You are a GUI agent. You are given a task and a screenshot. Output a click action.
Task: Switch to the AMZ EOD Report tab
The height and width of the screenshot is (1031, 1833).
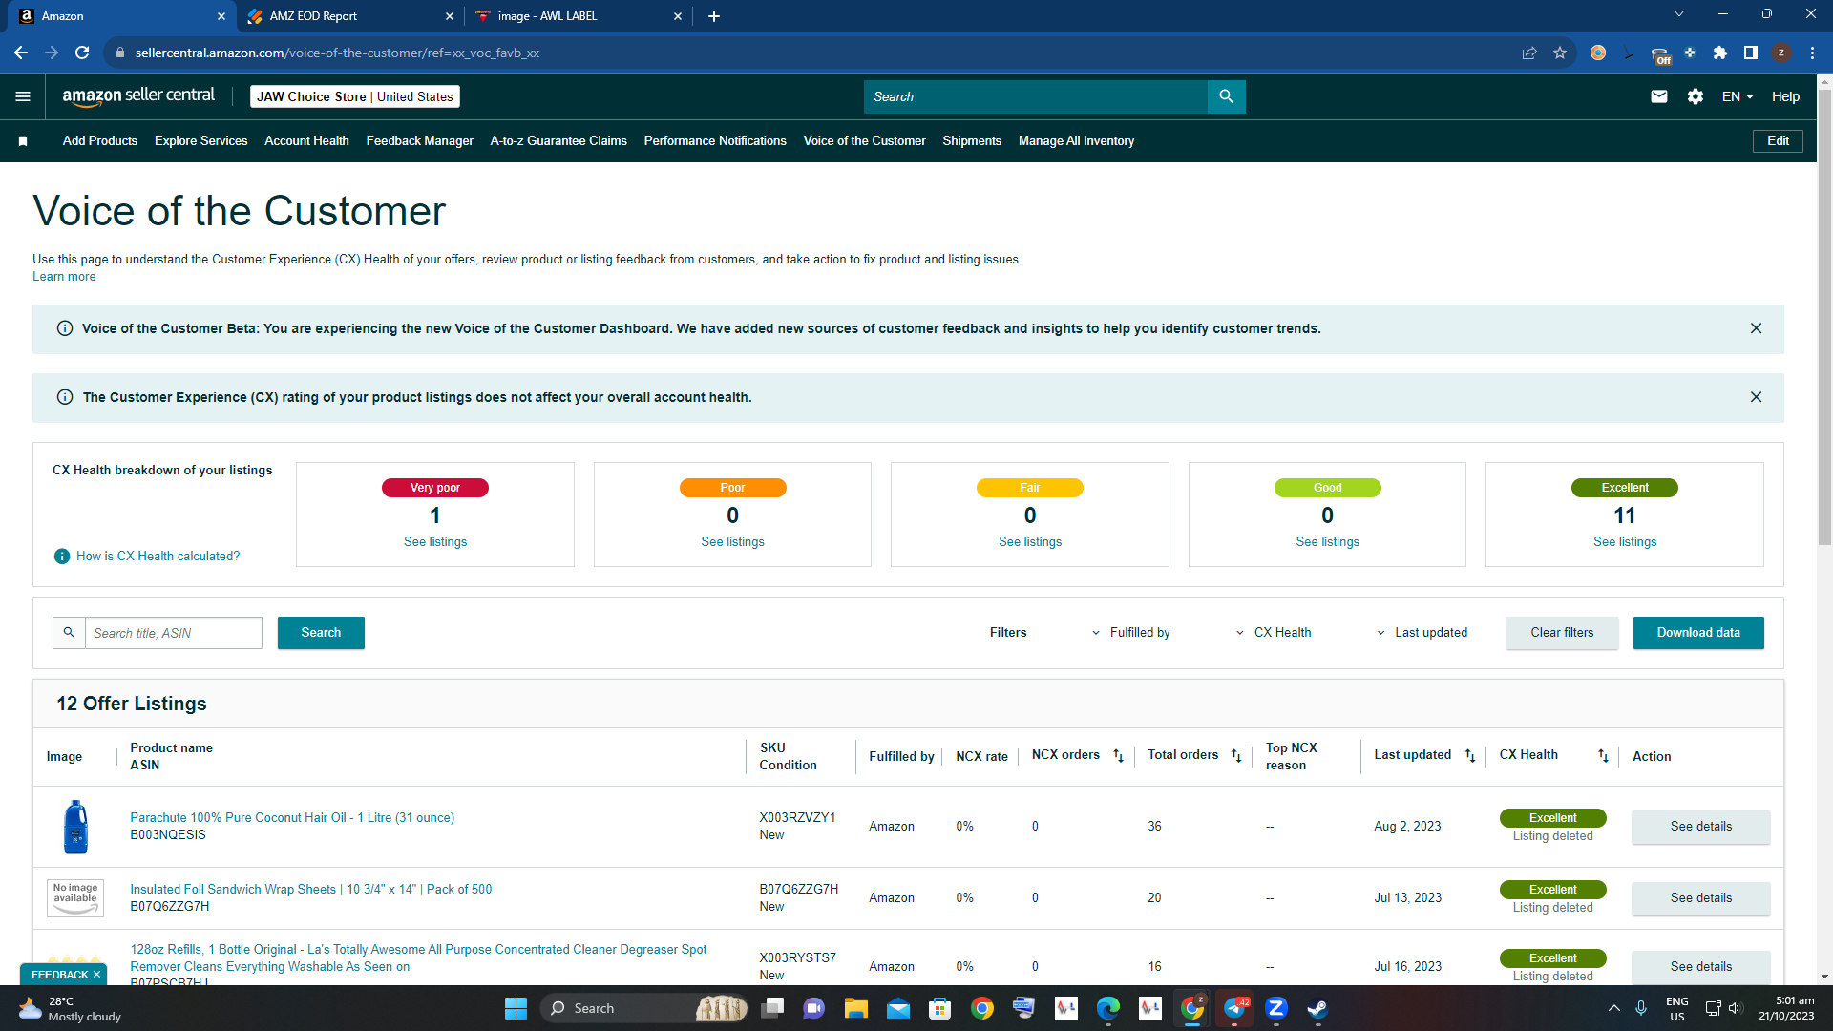point(350,16)
